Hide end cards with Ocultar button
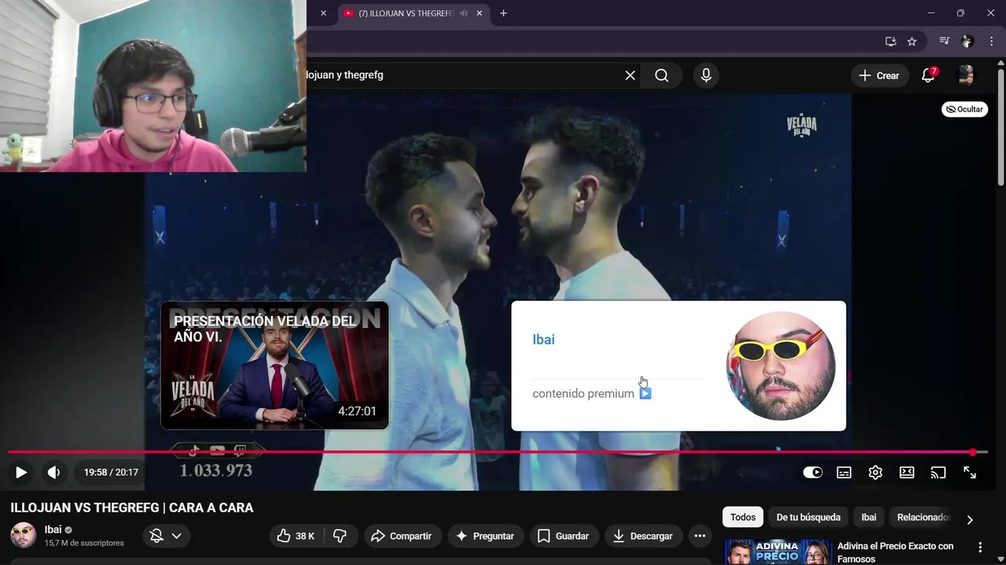Viewport: 1006px width, 565px height. [964, 109]
